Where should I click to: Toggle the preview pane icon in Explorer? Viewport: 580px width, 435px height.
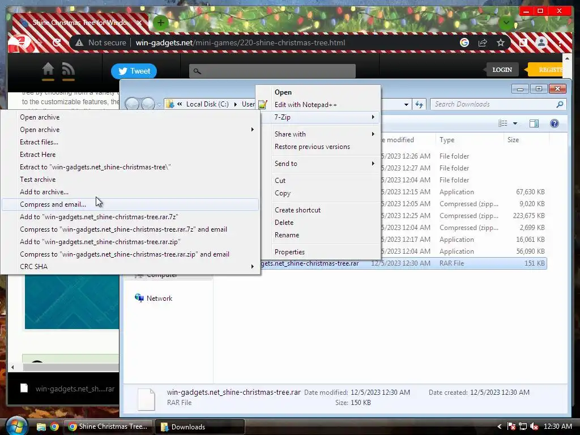pyautogui.click(x=534, y=123)
